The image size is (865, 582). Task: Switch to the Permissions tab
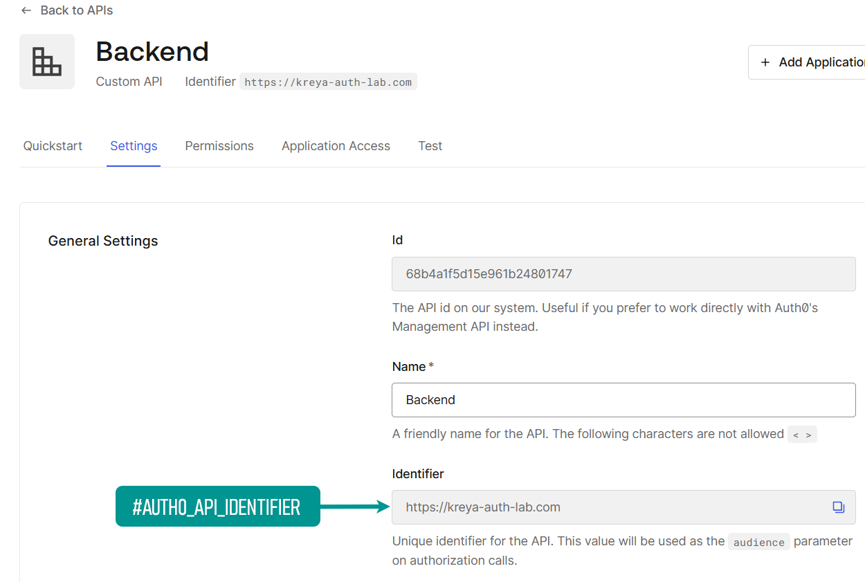click(219, 146)
